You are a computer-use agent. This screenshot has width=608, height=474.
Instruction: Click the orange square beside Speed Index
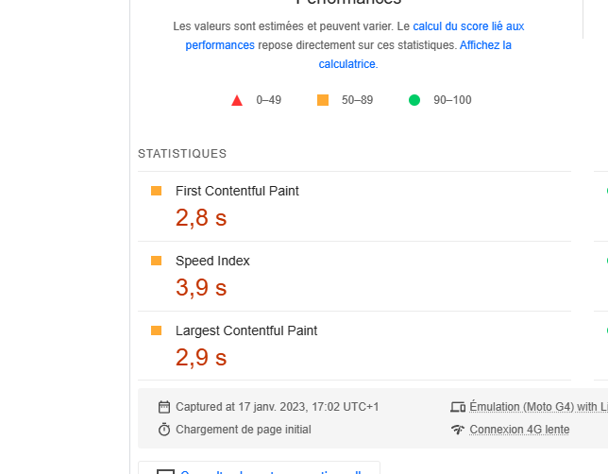point(157,261)
